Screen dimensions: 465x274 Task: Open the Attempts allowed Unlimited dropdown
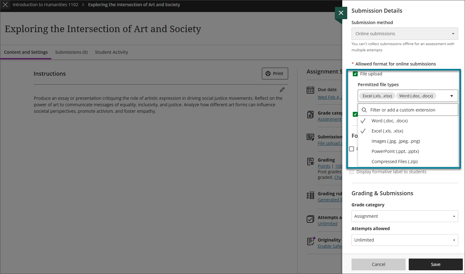tap(405, 240)
